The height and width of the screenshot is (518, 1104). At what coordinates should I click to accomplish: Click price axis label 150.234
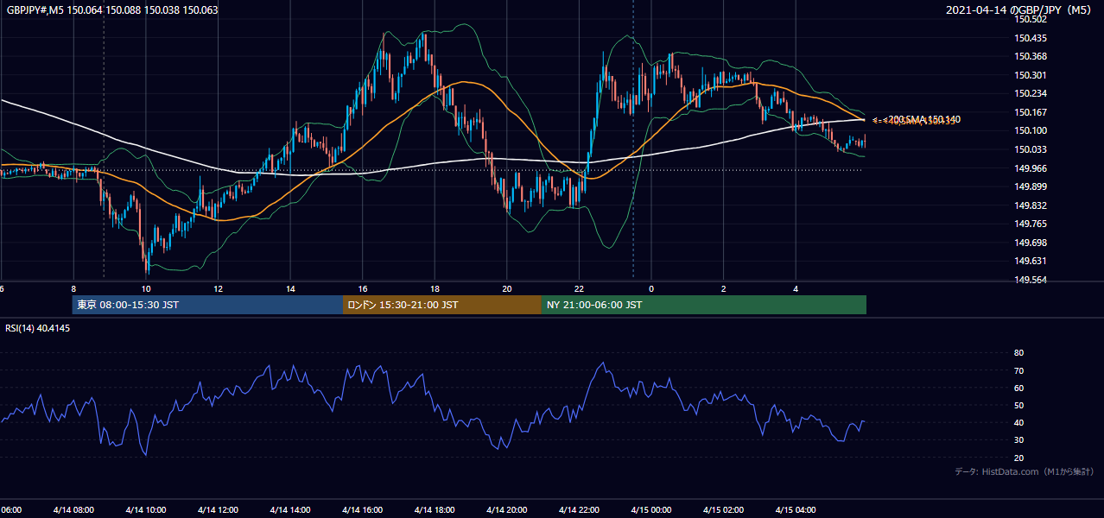pos(1031,93)
